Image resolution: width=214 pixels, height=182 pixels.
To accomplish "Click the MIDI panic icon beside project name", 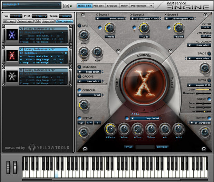I will click(x=66, y=6).
